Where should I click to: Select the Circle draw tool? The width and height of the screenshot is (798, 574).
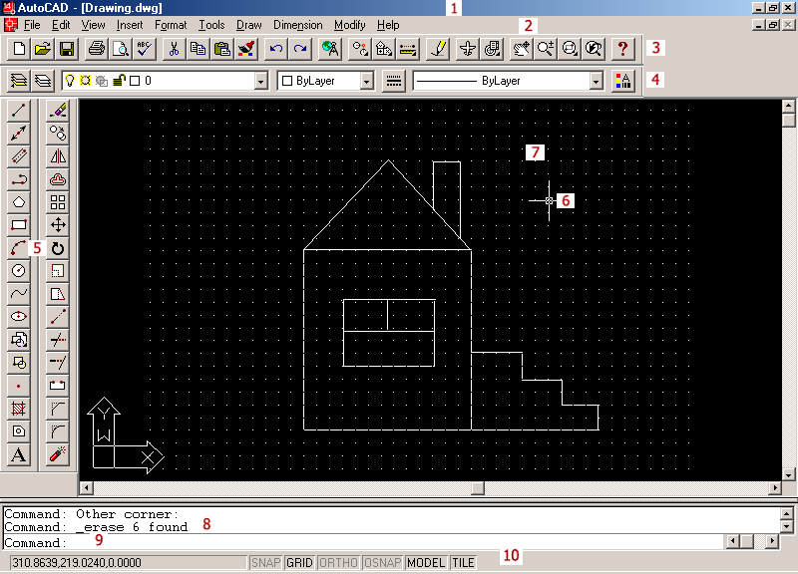pyautogui.click(x=18, y=270)
